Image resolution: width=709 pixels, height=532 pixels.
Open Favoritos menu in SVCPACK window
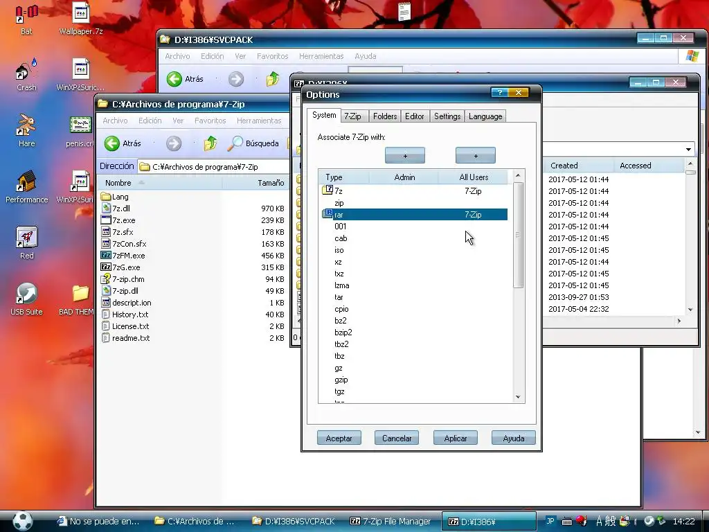272,56
